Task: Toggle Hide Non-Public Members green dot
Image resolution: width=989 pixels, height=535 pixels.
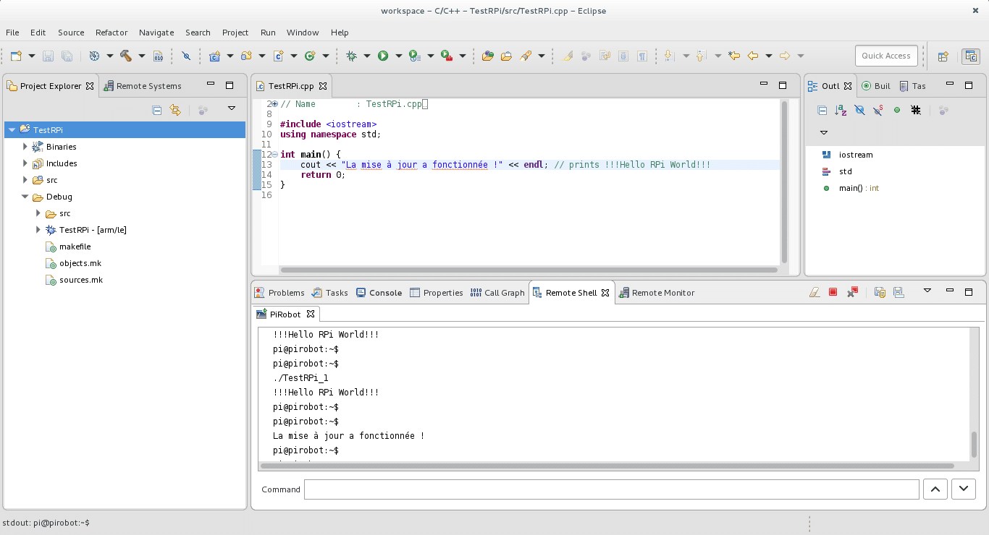Action: pos(897,110)
